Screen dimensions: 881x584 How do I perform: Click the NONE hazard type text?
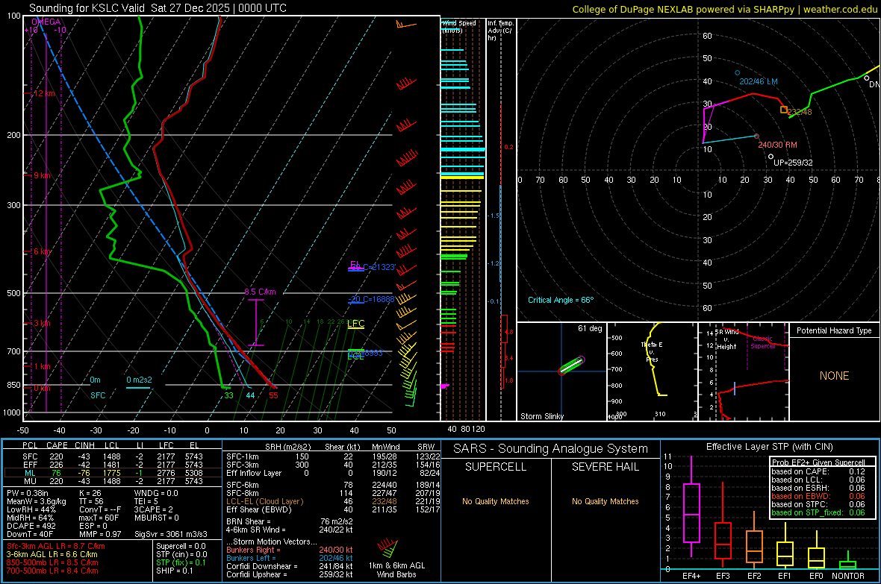pos(835,376)
